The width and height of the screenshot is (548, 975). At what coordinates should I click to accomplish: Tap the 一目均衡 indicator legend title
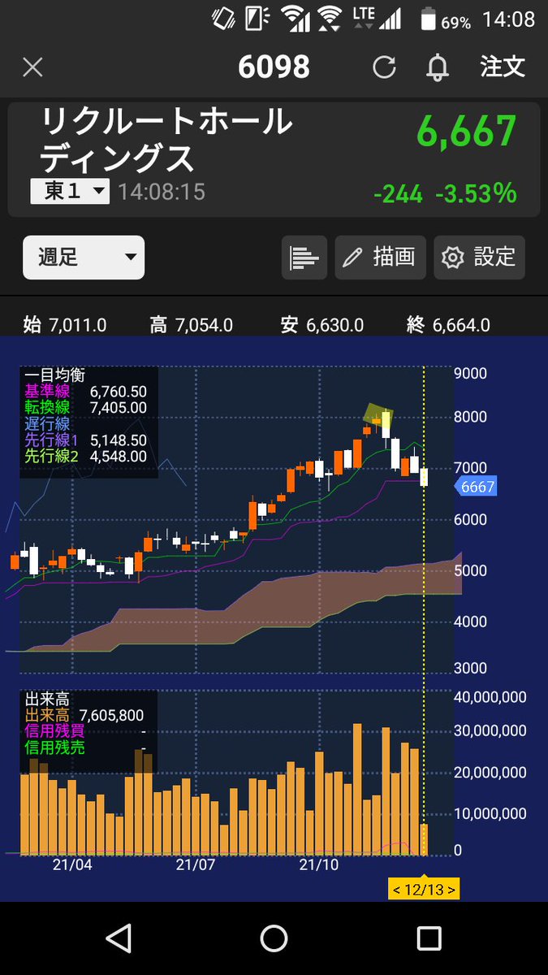pos(54,375)
